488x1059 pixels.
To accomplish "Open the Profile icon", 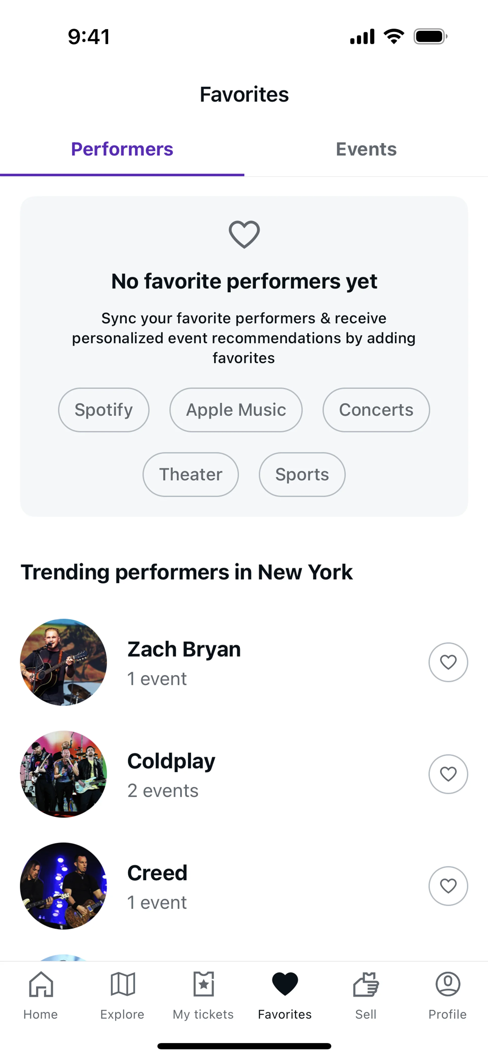I will (447, 984).
